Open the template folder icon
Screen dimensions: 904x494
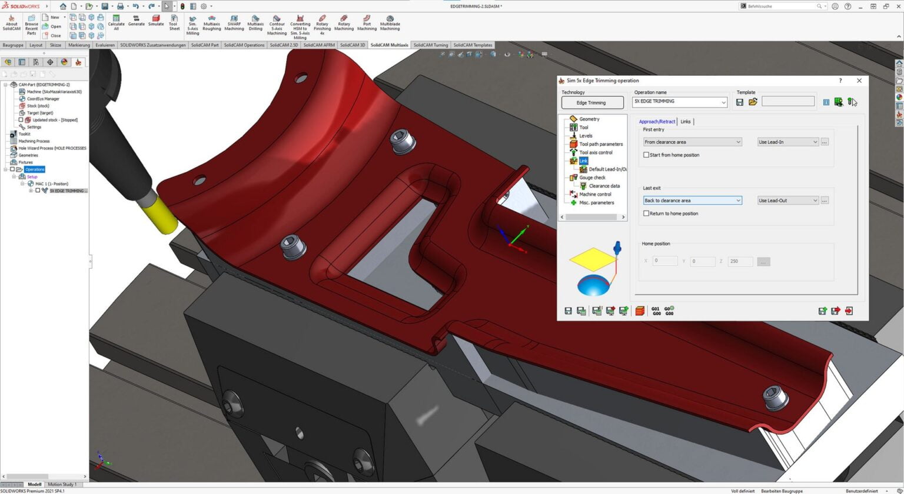click(753, 102)
